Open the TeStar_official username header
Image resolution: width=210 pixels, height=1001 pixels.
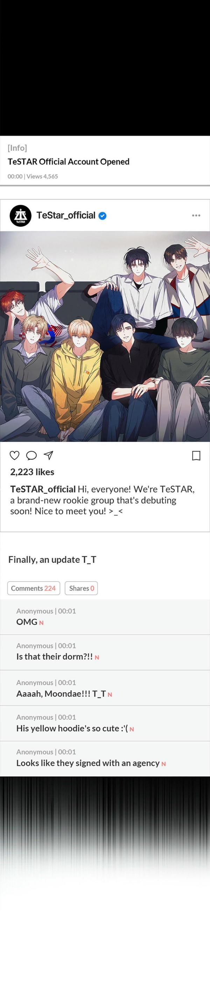click(66, 215)
